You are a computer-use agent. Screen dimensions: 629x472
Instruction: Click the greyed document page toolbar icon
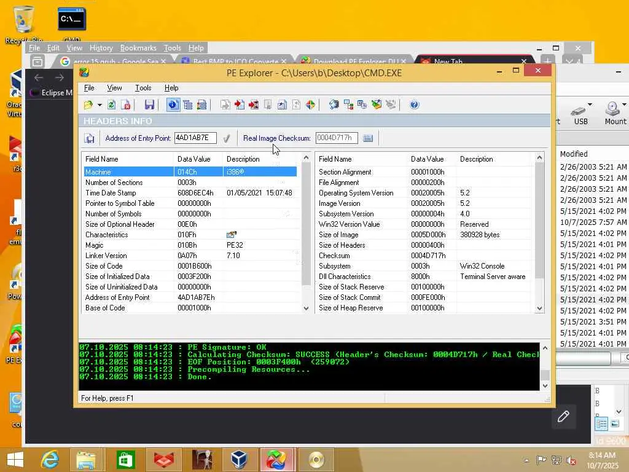[268, 105]
